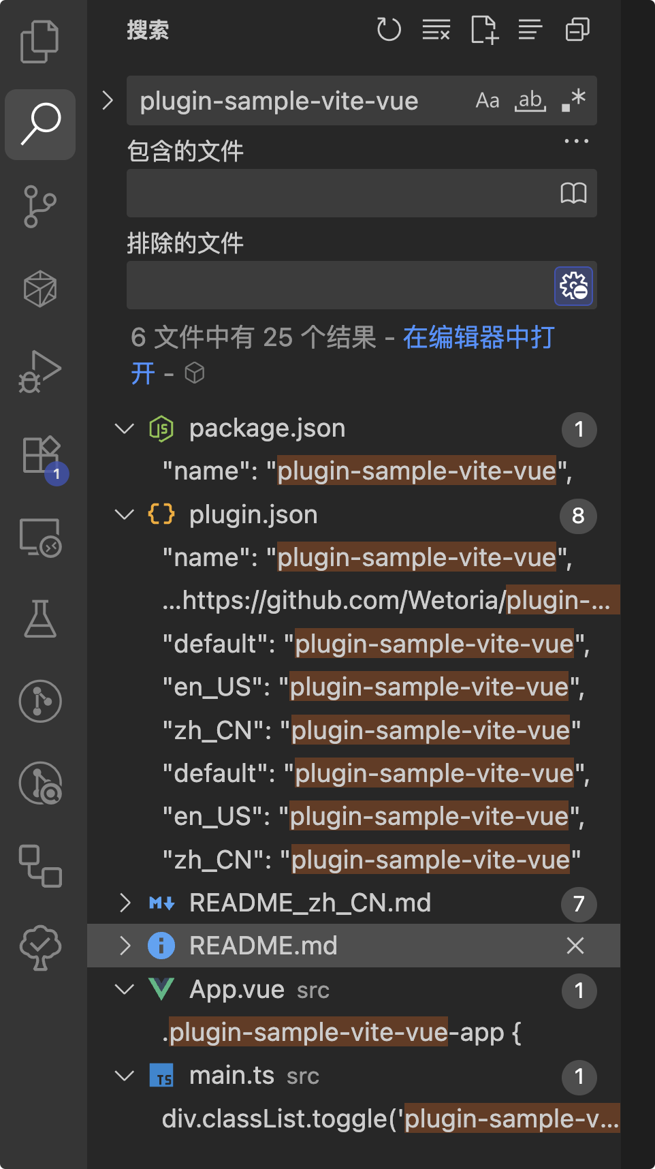Expand the replace field chevron
Viewport: 655px width, 1169px height.
point(108,101)
